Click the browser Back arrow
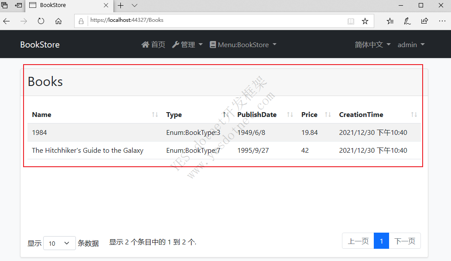451x261 pixels. 7,21
